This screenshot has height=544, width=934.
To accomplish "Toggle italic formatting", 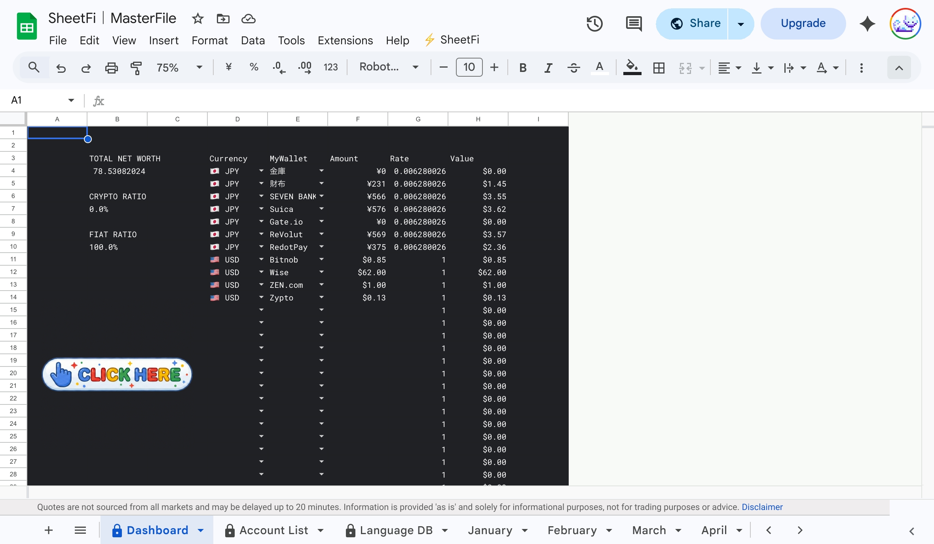I will point(548,68).
